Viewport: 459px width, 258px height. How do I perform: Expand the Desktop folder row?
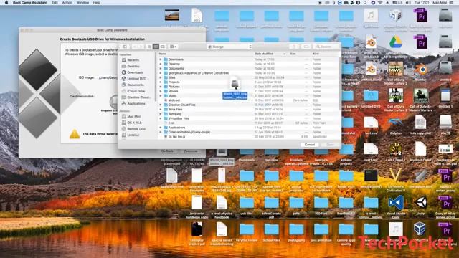point(161,64)
